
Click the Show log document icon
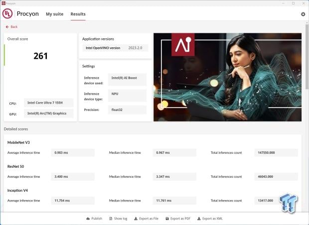pos(111,219)
